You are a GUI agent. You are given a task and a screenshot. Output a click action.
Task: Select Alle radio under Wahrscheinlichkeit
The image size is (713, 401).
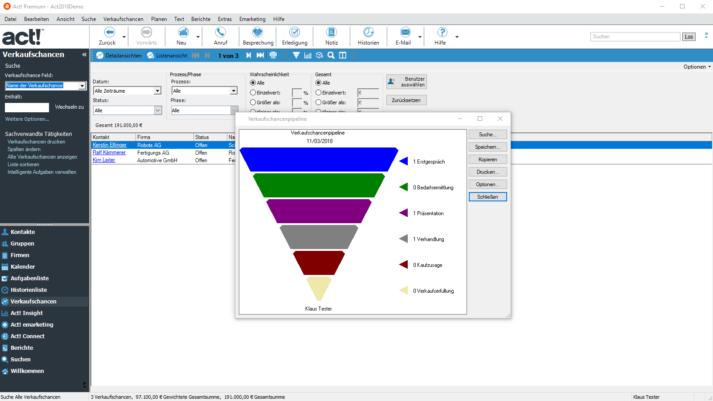coord(253,83)
